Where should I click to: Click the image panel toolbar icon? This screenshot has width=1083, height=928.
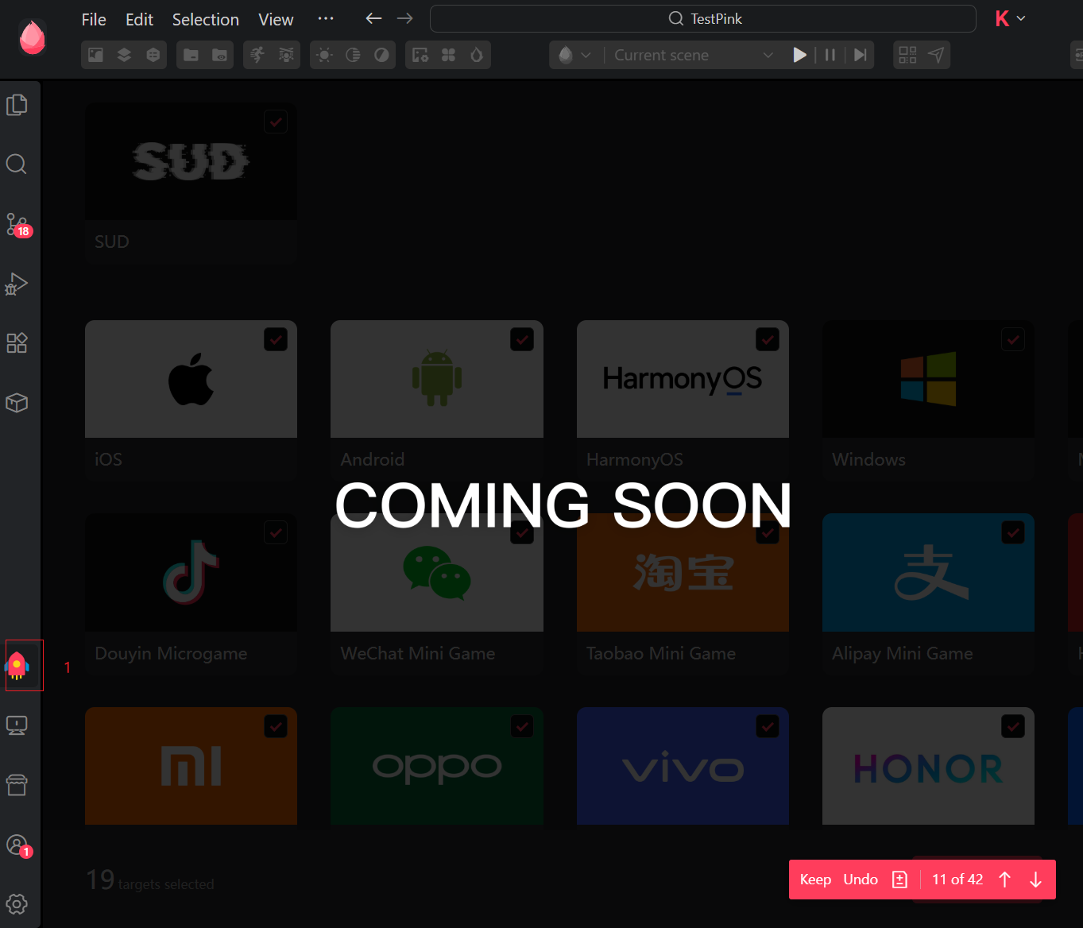(x=95, y=55)
